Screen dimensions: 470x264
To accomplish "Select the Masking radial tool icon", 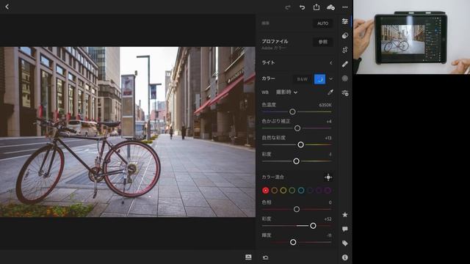I will tap(345, 78).
